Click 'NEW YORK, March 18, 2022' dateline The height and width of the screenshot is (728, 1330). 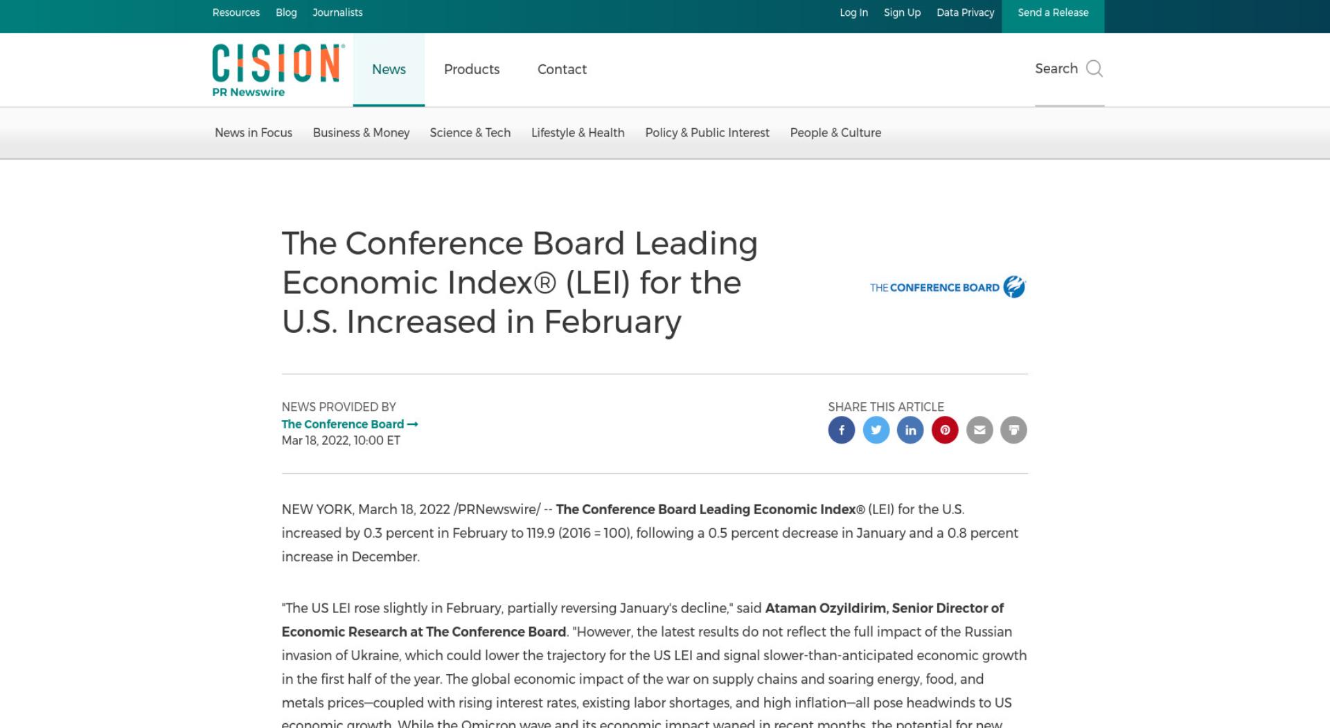366,509
